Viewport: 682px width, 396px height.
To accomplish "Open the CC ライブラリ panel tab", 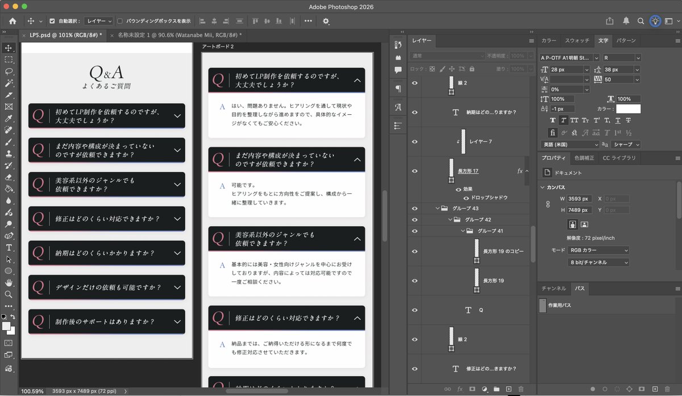I will (x=619, y=158).
